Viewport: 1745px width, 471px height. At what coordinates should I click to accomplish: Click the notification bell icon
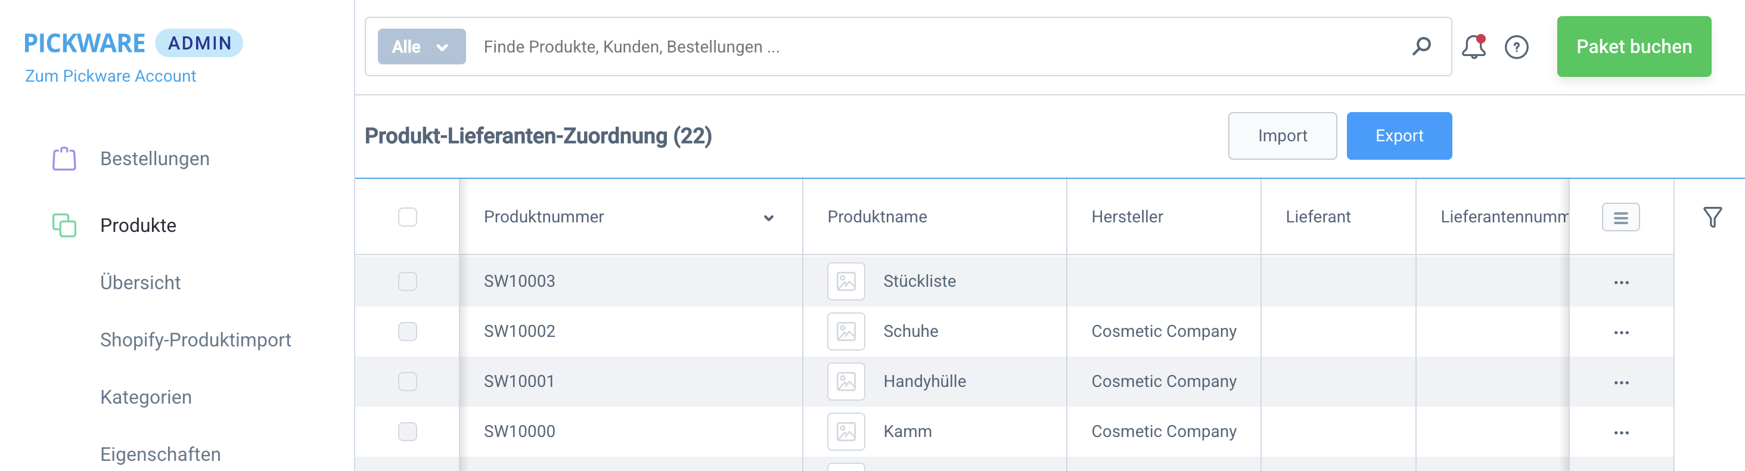(x=1473, y=48)
